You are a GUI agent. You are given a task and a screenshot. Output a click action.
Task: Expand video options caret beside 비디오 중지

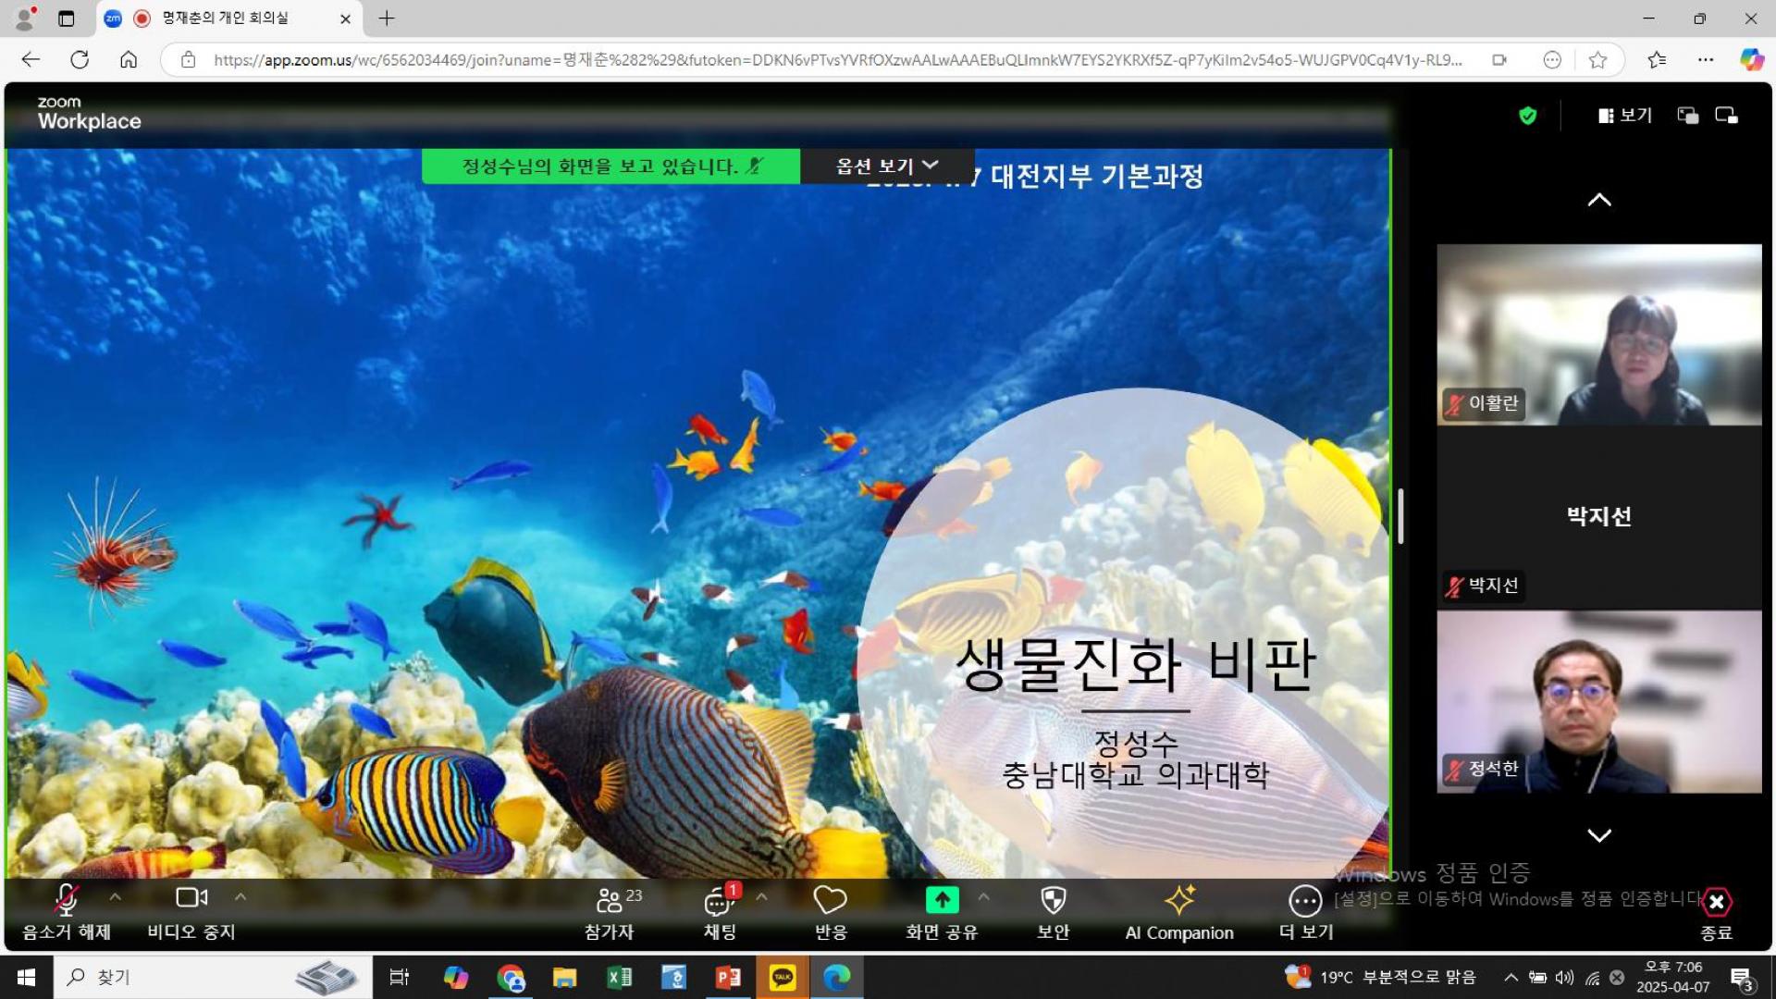point(240,896)
